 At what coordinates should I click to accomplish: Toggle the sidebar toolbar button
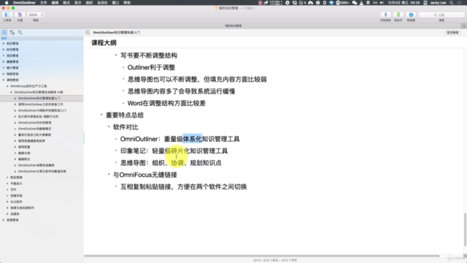[x=7, y=15]
